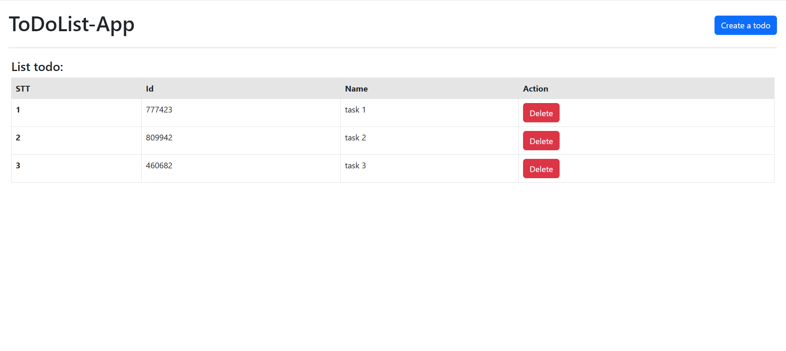Delete task 1 from the list

click(541, 112)
